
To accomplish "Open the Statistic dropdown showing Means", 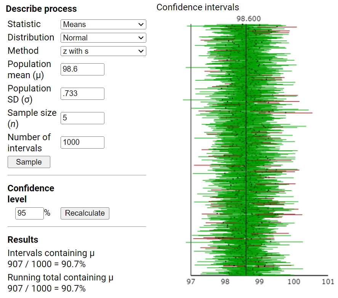I will [x=103, y=24].
